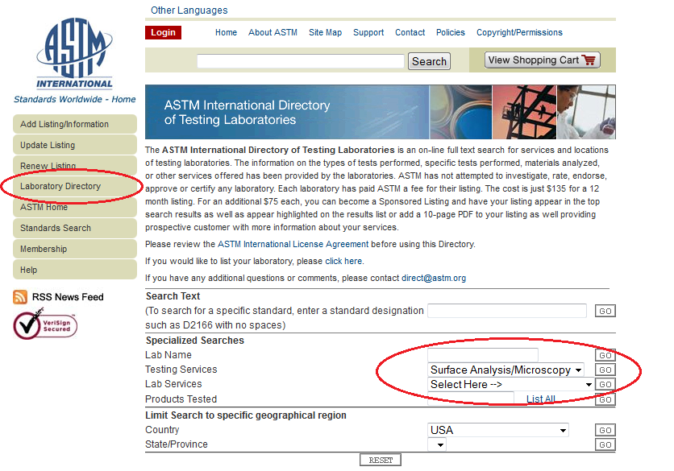Expand the Lab Services Select Here dropdown

508,384
